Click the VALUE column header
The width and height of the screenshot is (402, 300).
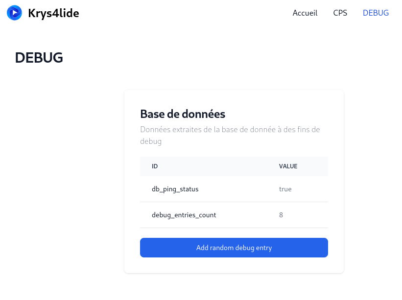point(288,166)
